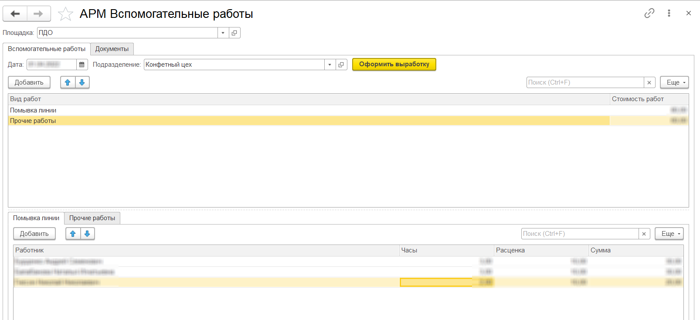Expand the Площадка dropdown list
The height and width of the screenshot is (320, 700).
click(x=223, y=33)
